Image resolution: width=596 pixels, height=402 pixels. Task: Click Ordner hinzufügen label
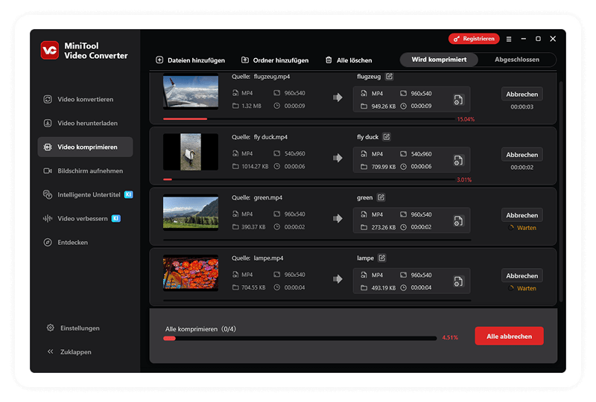[281, 60]
